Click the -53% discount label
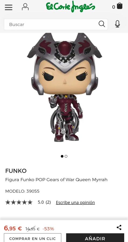Viewport: 128px width, 242px height. (x=48, y=229)
